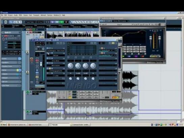
Task: Enable the fourth EQ band on button
Action: (91, 57)
